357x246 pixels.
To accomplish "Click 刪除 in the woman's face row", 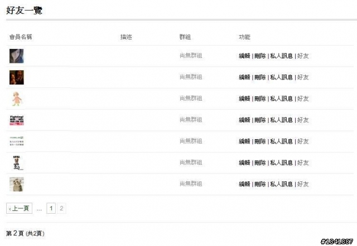I will point(260,56).
